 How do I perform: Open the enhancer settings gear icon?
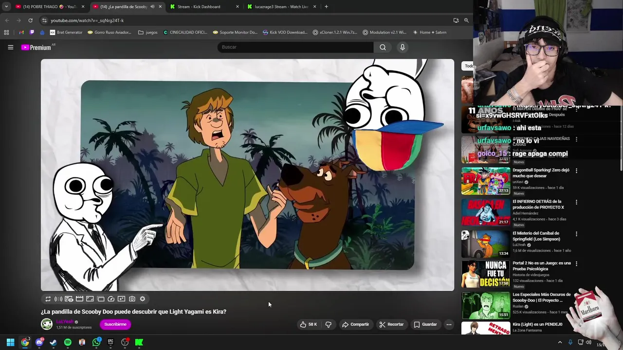pos(143,299)
